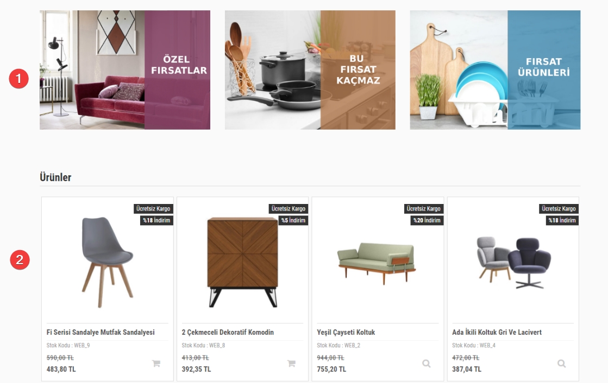Click the %5 İndirim badge
The width and height of the screenshot is (608, 383).
(x=293, y=220)
